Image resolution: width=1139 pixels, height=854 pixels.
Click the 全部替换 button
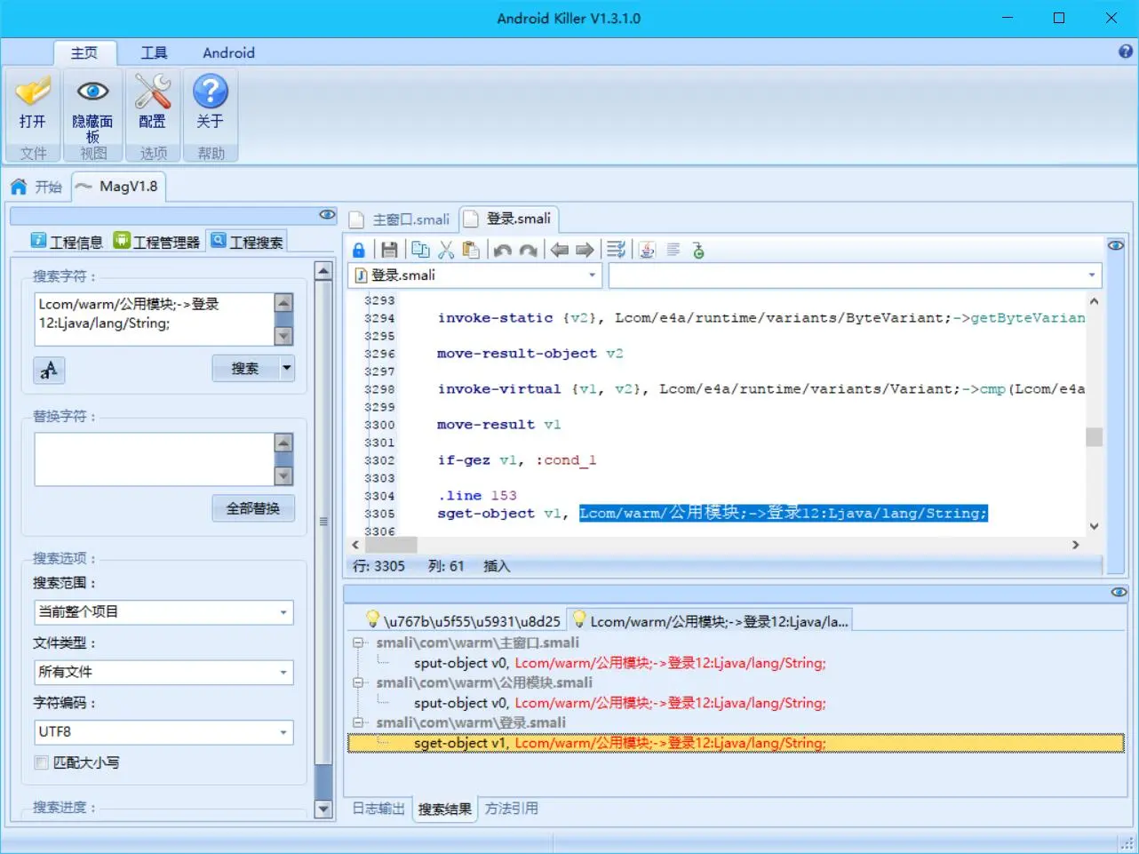253,508
